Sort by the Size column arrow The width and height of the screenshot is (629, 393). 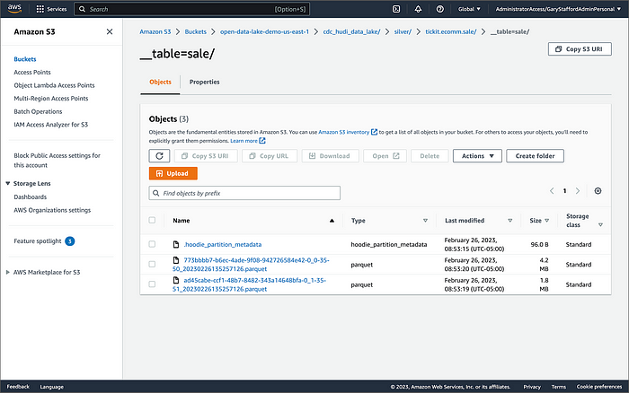[x=546, y=221]
